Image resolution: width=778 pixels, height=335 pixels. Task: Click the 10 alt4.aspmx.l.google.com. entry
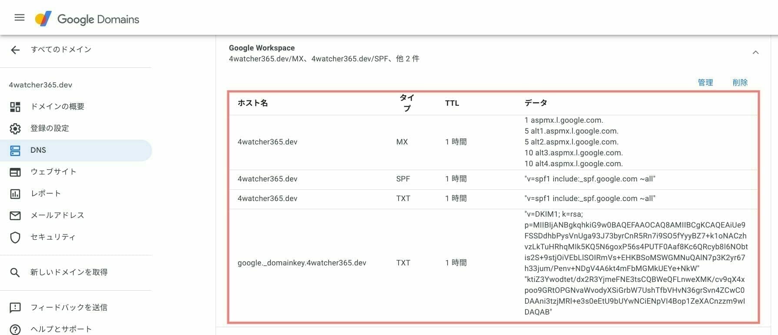[573, 164]
